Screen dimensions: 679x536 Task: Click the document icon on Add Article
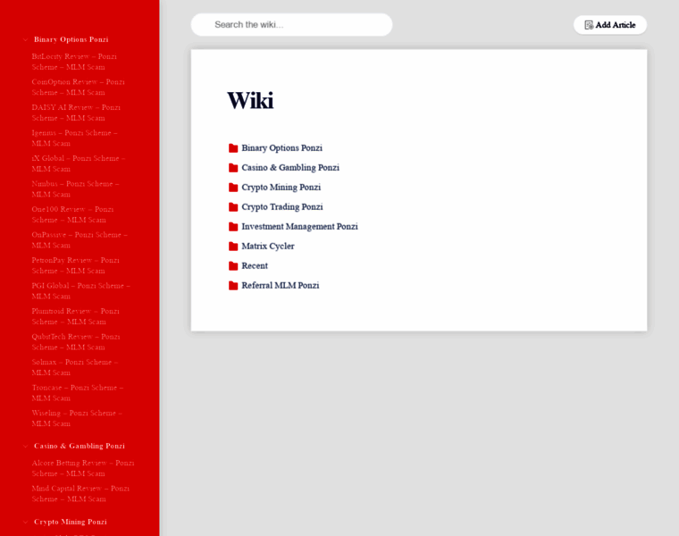pyautogui.click(x=589, y=25)
